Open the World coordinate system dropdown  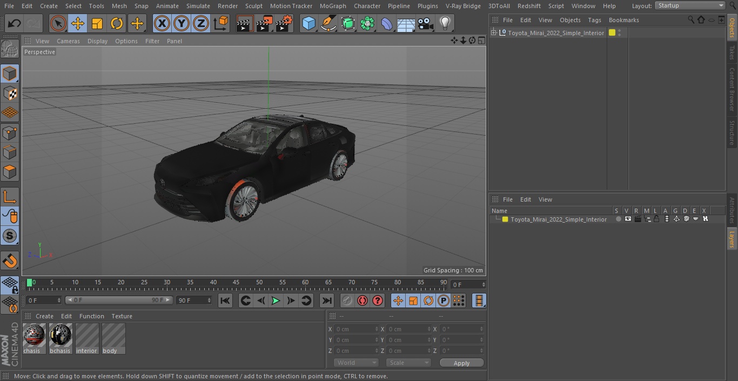(x=356, y=363)
